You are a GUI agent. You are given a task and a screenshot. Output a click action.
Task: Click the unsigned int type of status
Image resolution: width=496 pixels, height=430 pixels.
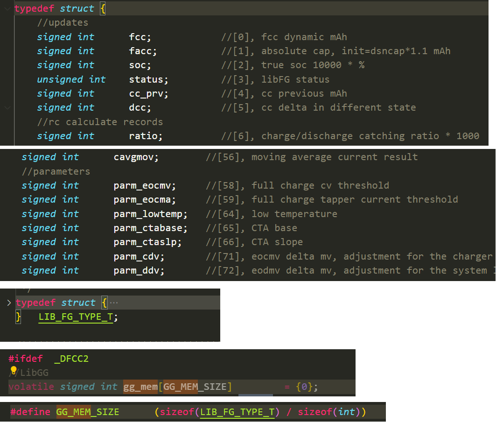point(71,79)
